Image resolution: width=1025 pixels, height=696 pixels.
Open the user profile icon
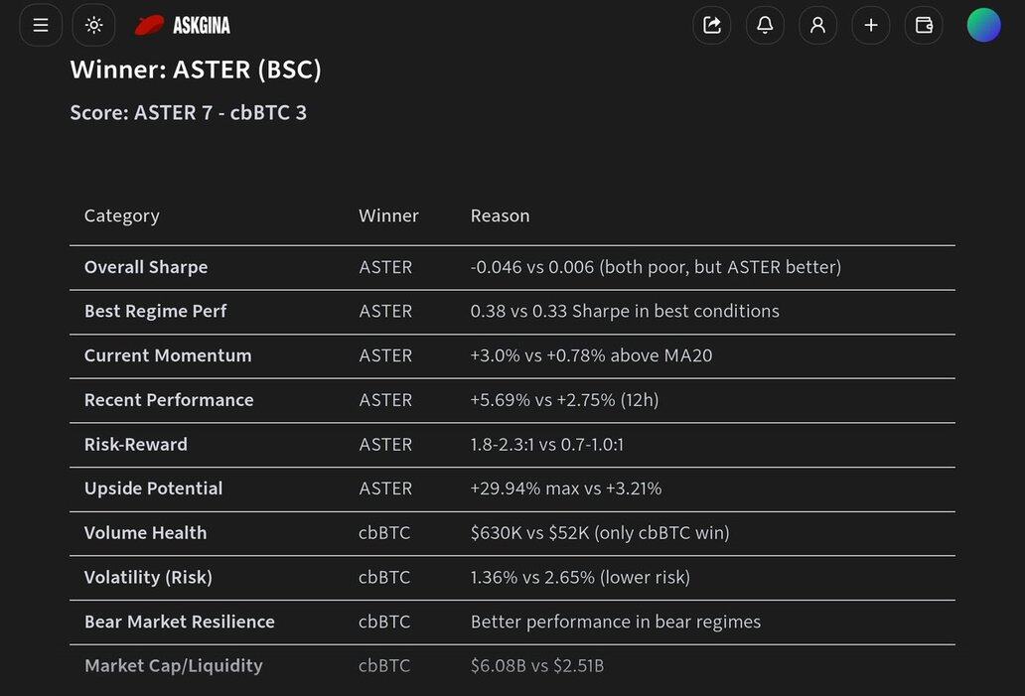pos(817,25)
